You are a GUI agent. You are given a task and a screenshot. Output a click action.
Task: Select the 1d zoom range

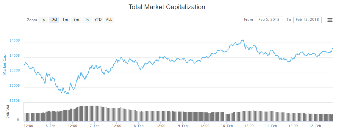(43, 20)
